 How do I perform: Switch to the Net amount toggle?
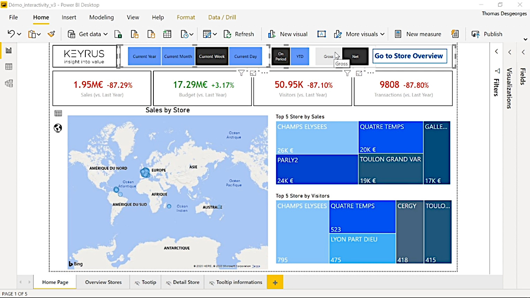click(x=355, y=56)
